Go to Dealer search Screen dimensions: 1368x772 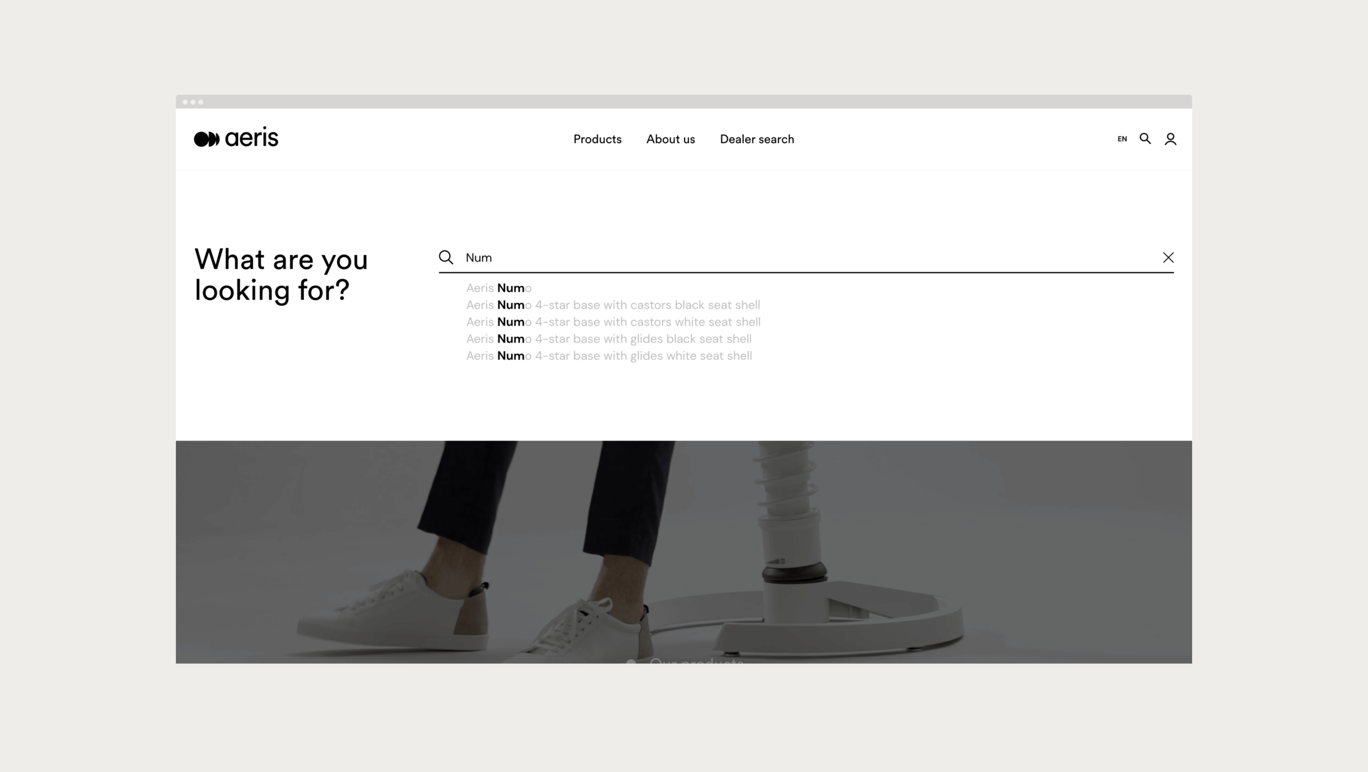coord(757,139)
